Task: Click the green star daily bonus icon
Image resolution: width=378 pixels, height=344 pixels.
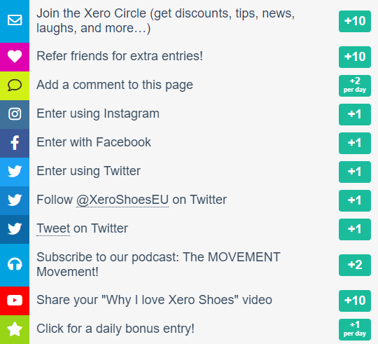Action: pyautogui.click(x=15, y=329)
